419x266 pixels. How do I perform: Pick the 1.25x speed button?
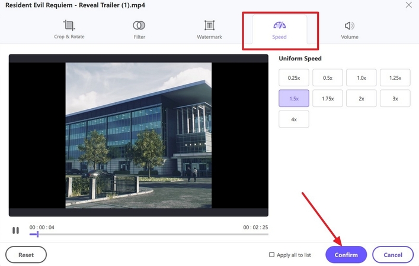[395, 78]
